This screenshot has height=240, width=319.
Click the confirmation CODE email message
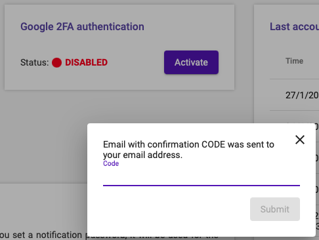188,150
